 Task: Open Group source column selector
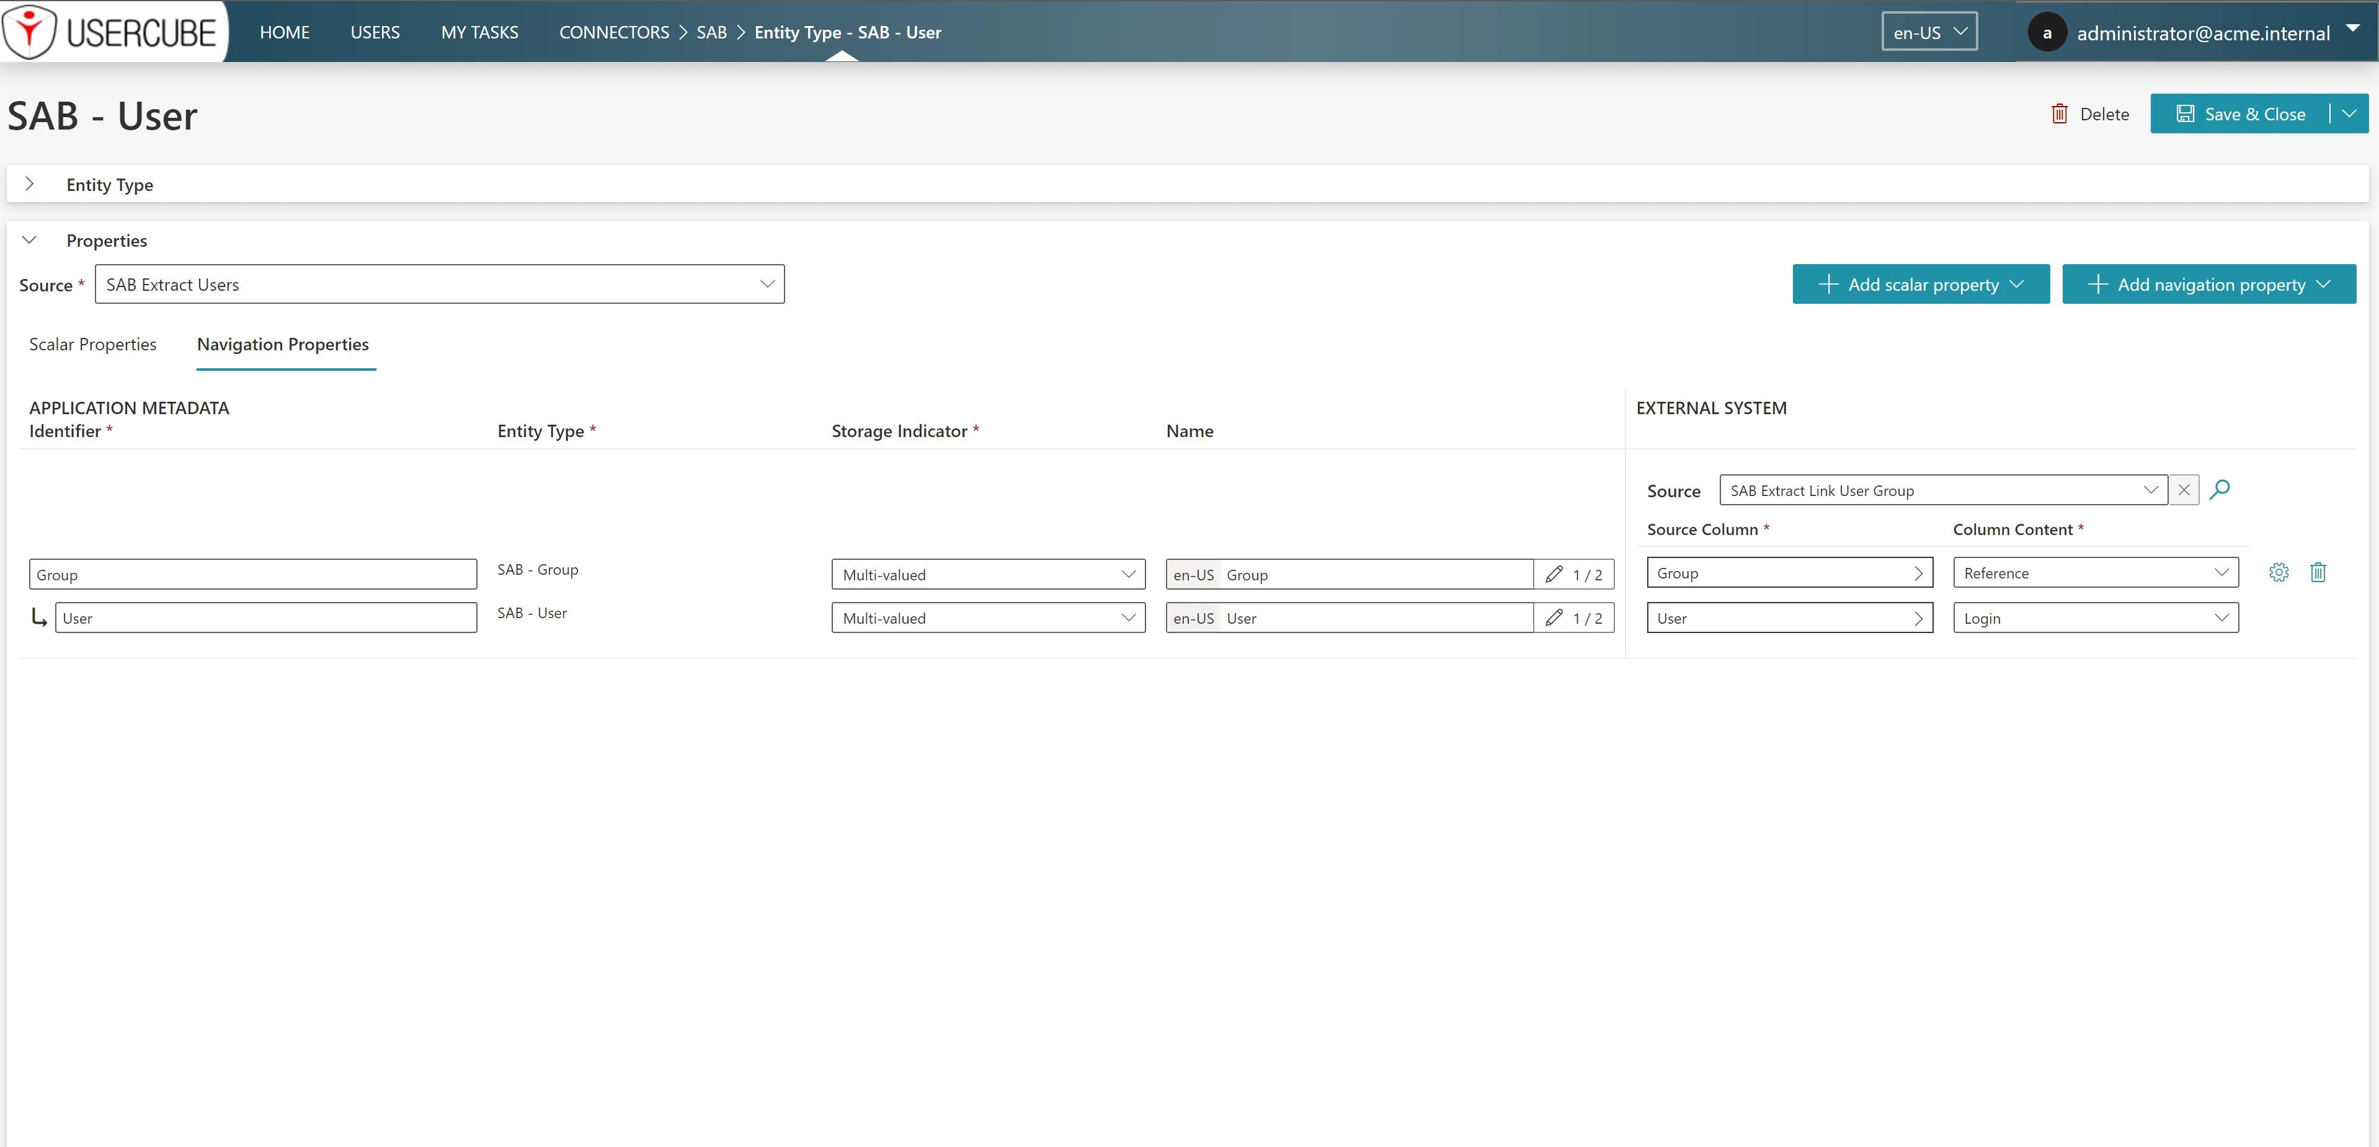(x=1790, y=573)
